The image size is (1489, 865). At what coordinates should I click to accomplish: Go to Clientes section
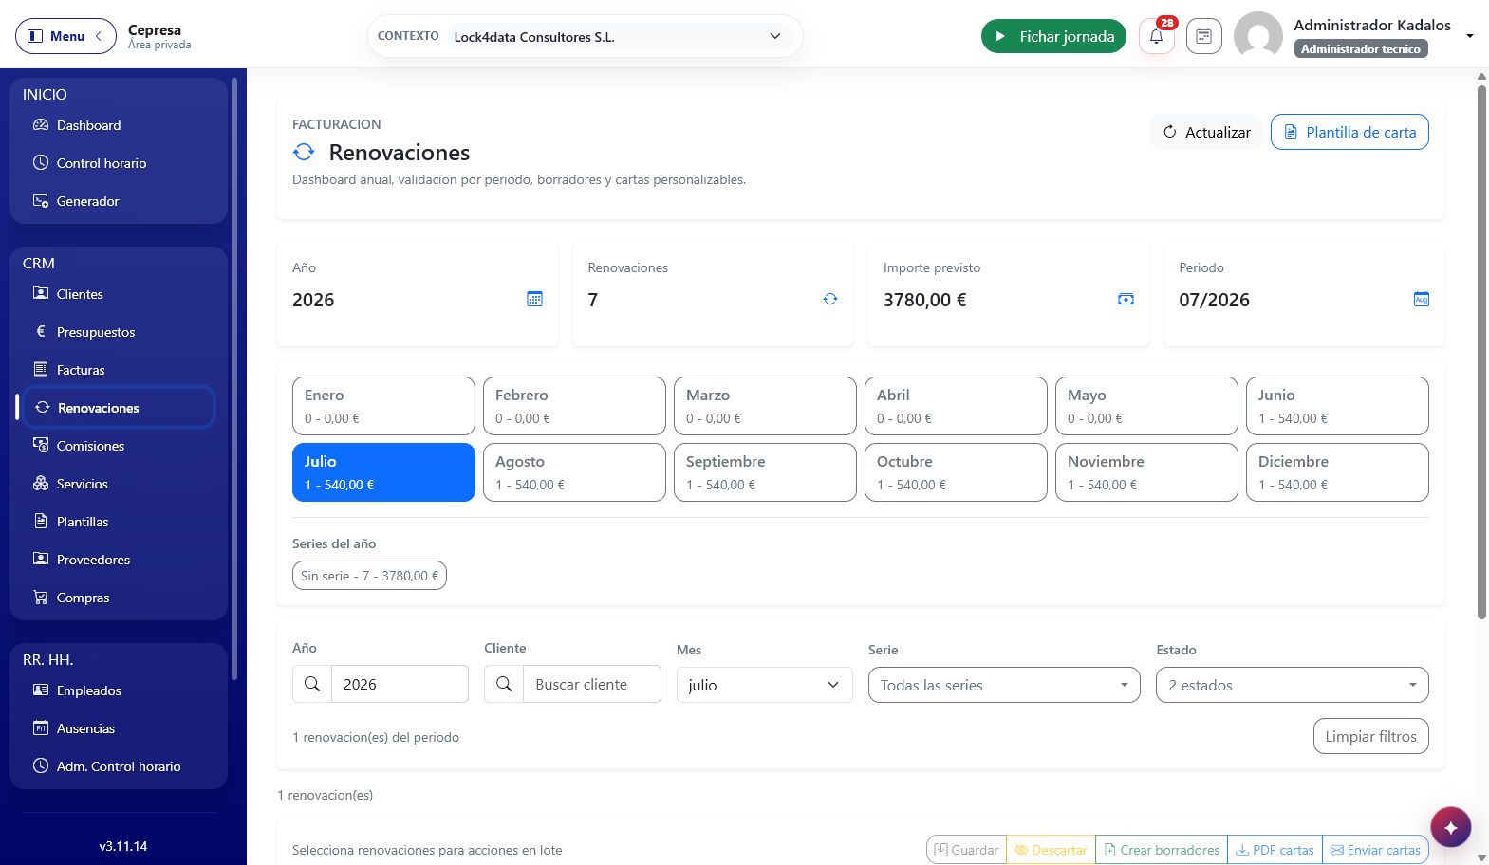point(118,294)
